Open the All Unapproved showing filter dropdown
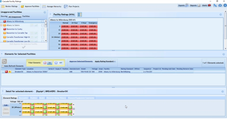227x121 pixels. [15, 17]
